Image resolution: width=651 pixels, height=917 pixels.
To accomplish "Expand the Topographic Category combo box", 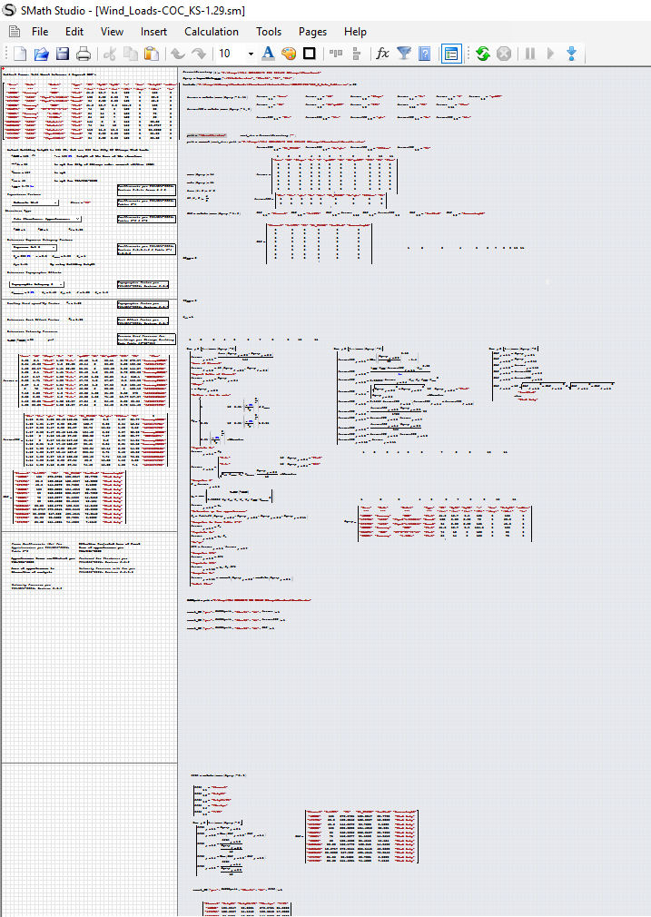I will click(61, 283).
